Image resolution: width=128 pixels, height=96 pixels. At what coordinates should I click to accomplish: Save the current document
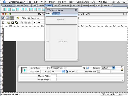13,23
